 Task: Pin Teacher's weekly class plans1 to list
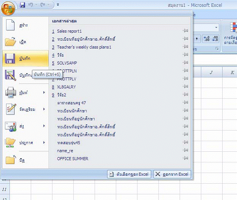[185, 46]
